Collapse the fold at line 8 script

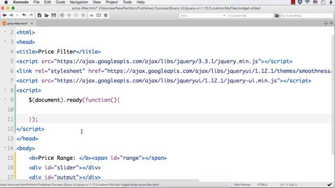click(x=5, y=89)
